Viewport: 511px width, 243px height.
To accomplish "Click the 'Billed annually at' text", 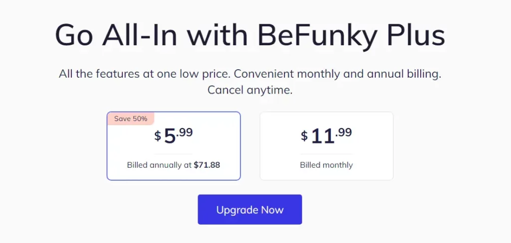I will [x=159, y=165].
